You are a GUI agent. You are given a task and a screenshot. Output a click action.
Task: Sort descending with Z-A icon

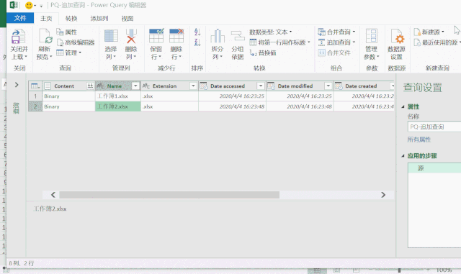pyautogui.click(x=197, y=42)
